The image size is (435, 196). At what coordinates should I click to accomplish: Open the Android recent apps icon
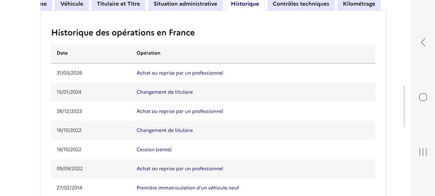pyautogui.click(x=423, y=152)
